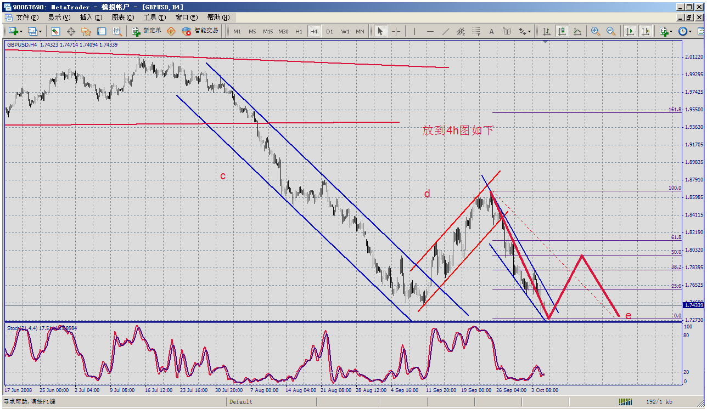
Task: Switch to bar chart display
Action: 547,31
